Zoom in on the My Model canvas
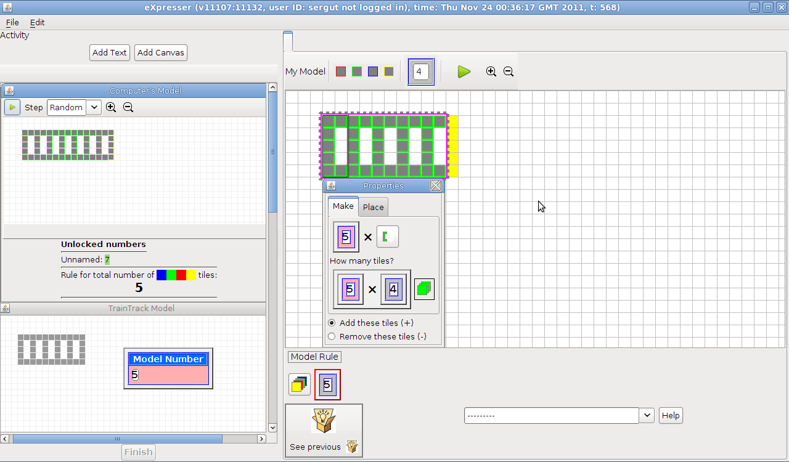 (491, 71)
